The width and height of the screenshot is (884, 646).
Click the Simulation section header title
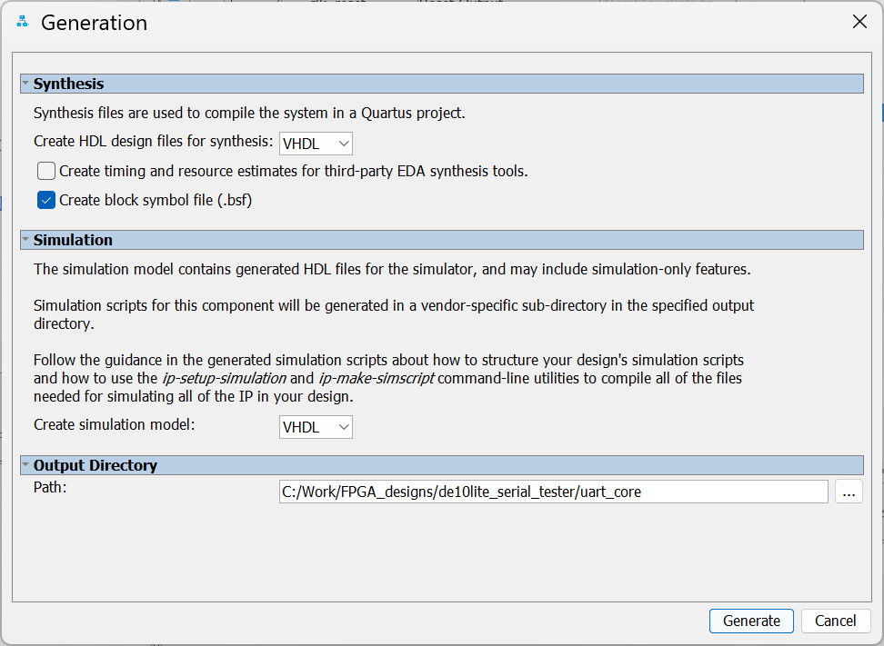pos(73,240)
